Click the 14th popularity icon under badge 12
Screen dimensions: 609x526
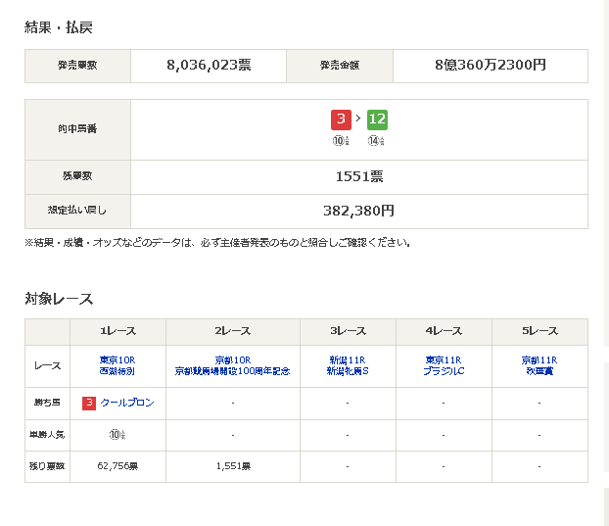coord(376,141)
